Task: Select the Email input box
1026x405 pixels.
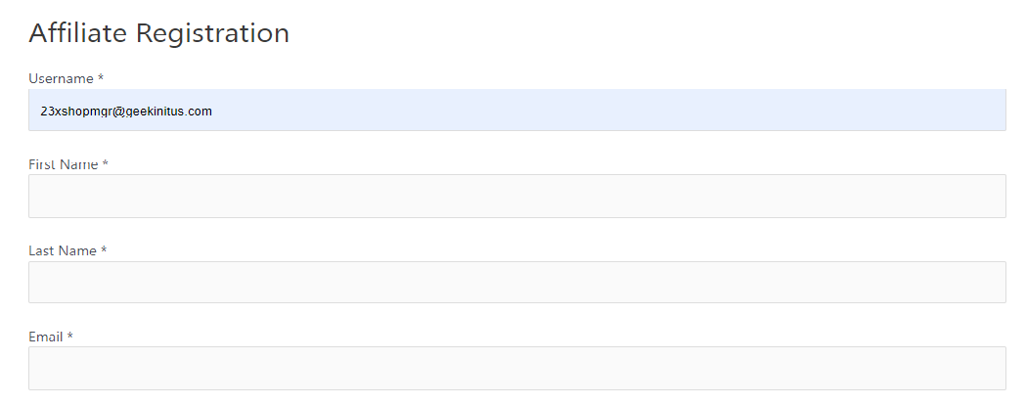Action: tap(516, 368)
